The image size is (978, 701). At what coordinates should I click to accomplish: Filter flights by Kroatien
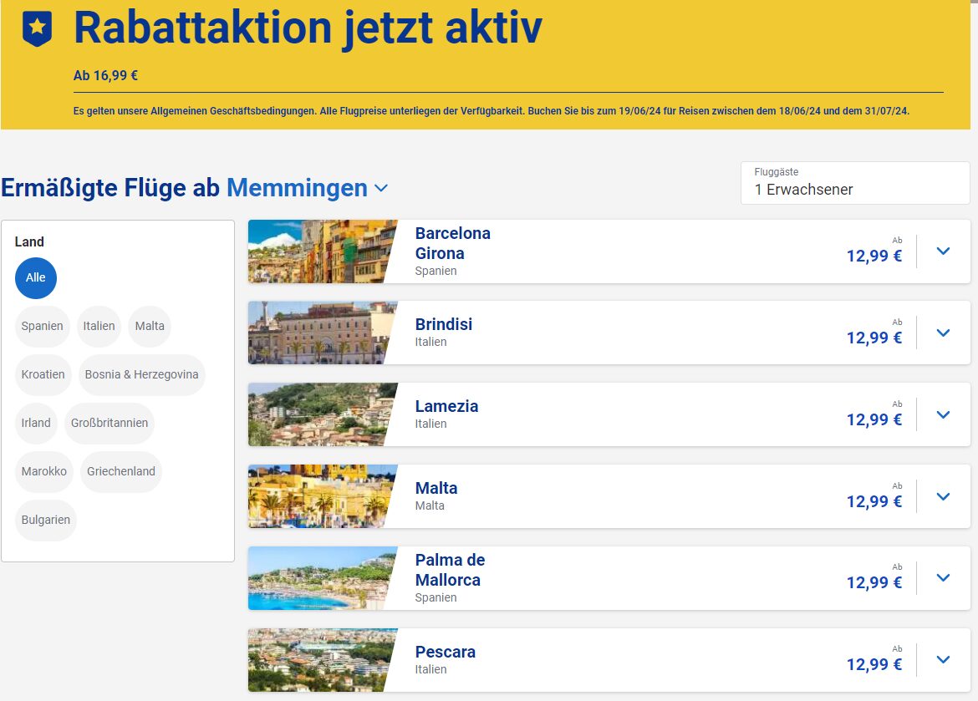[x=43, y=374]
